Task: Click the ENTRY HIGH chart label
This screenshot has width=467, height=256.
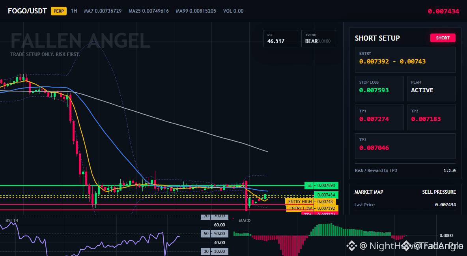Action: point(300,202)
